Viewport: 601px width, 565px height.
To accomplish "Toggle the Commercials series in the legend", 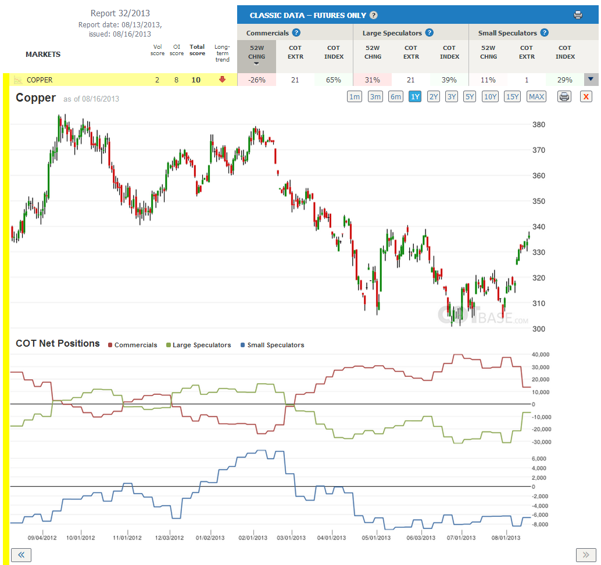I will [x=133, y=345].
